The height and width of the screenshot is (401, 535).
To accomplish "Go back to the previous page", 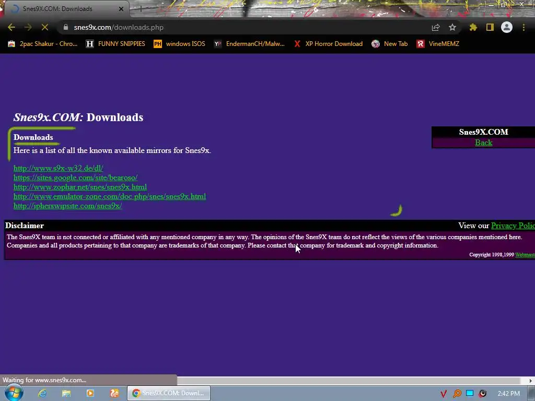I will point(11,27).
